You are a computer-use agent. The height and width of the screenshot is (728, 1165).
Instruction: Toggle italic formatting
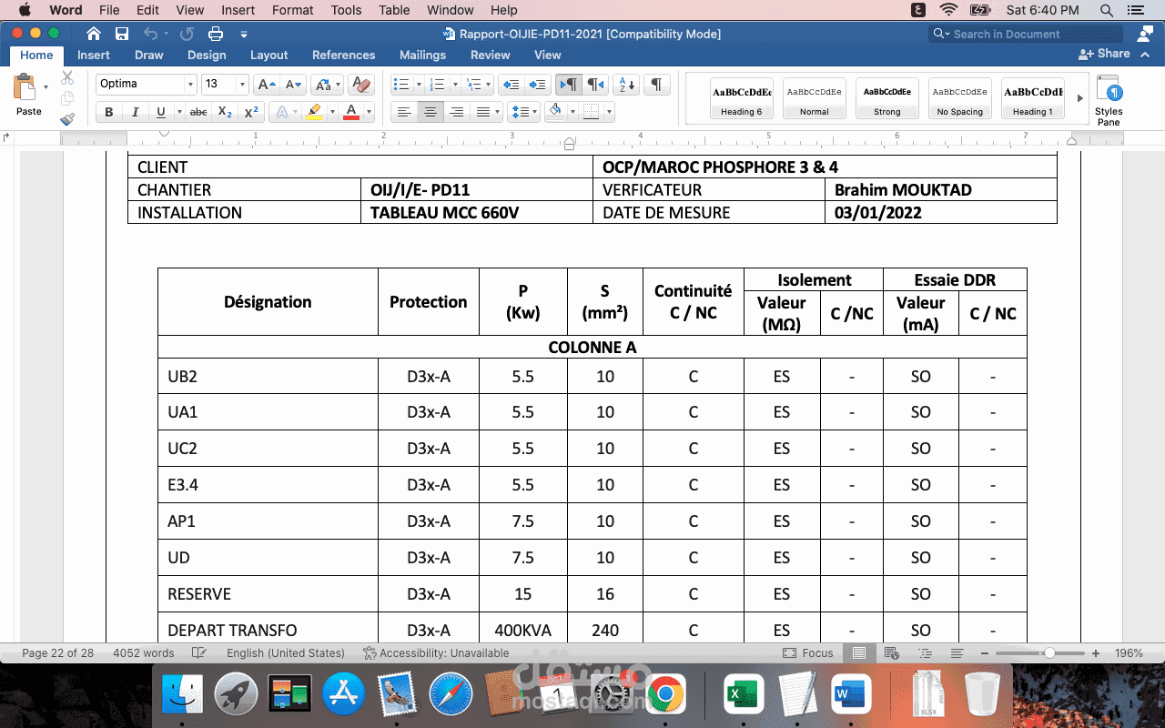135,112
